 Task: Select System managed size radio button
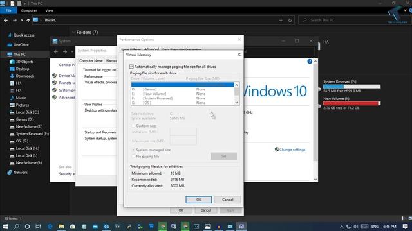coord(133,150)
